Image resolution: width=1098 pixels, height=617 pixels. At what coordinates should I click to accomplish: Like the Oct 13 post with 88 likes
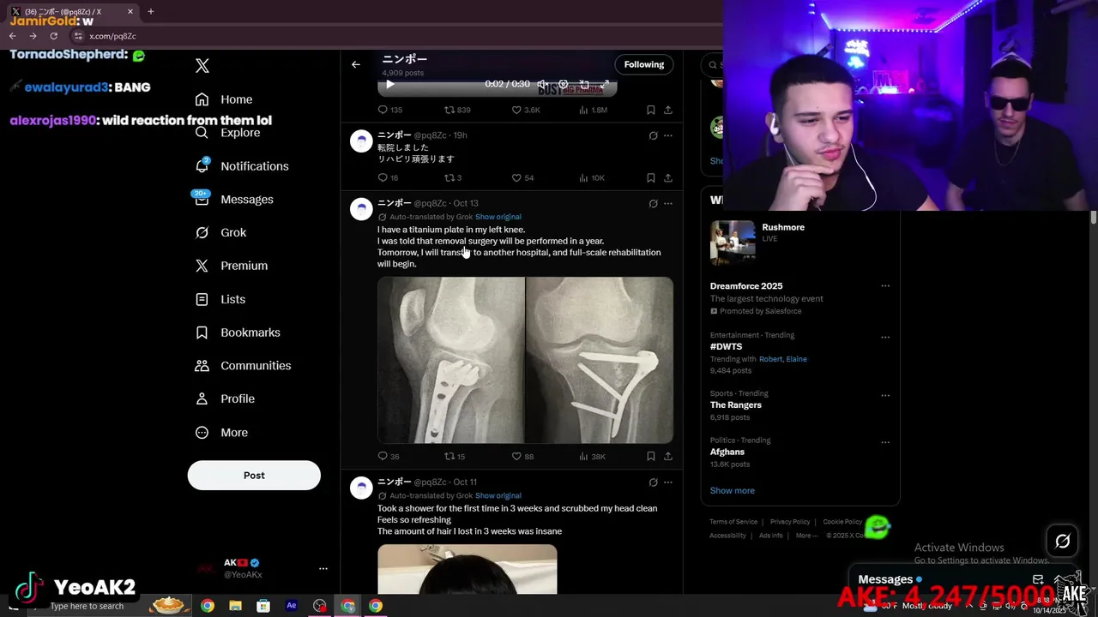point(522,457)
